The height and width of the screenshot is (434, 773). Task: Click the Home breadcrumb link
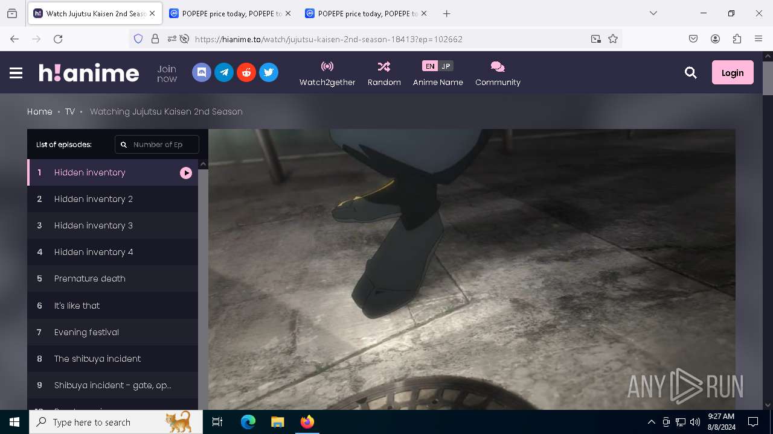(40, 112)
